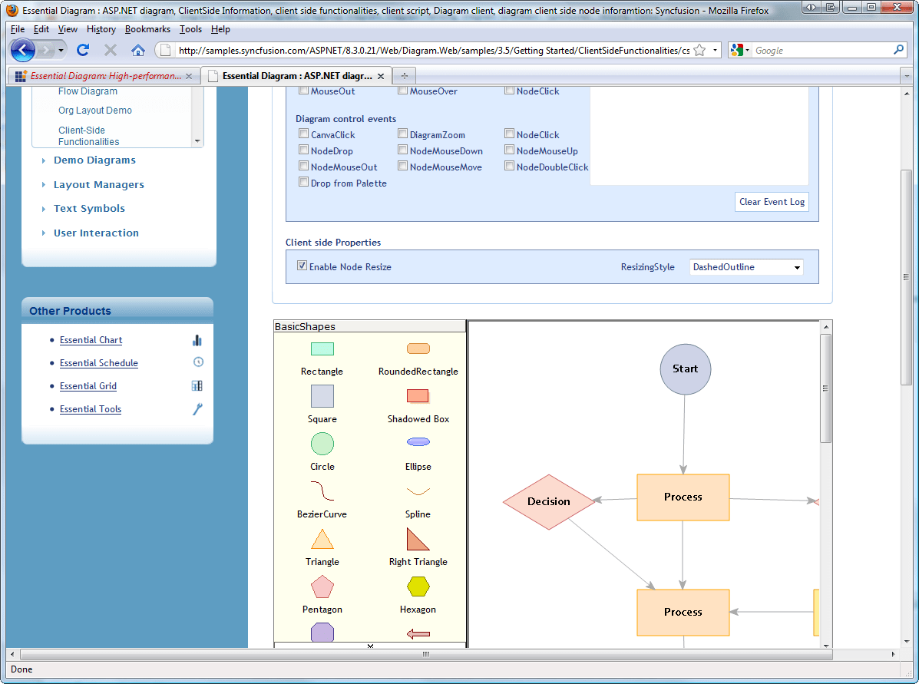
Task: Open a new tab with the plus button
Action: click(x=404, y=75)
